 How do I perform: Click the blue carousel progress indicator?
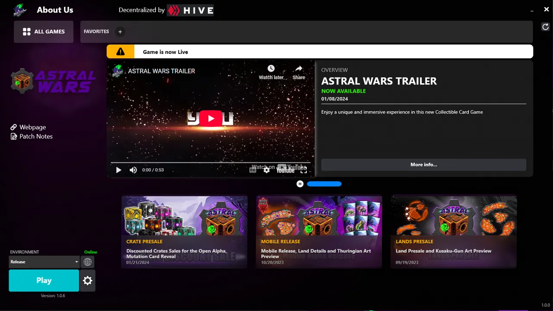point(324,184)
